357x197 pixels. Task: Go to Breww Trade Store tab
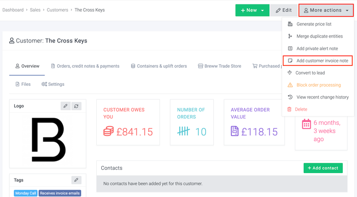coord(220,66)
